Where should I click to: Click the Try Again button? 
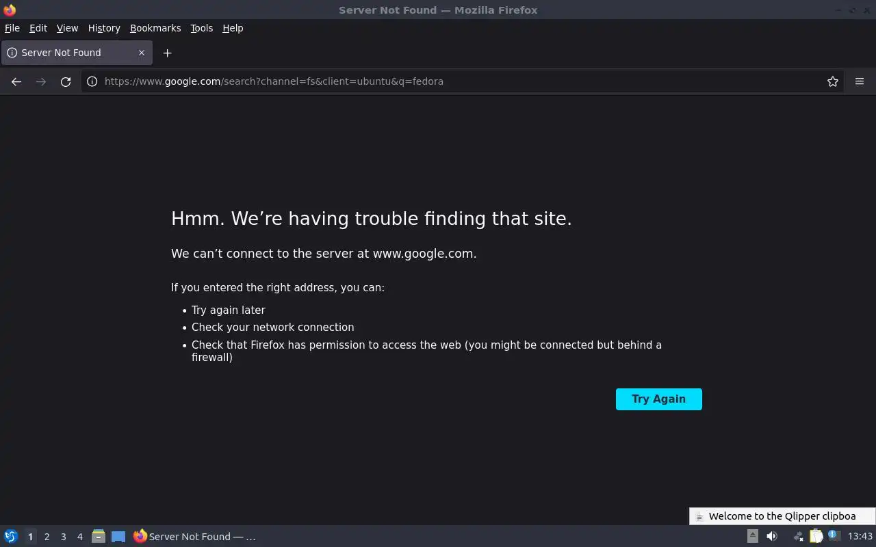click(x=659, y=399)
